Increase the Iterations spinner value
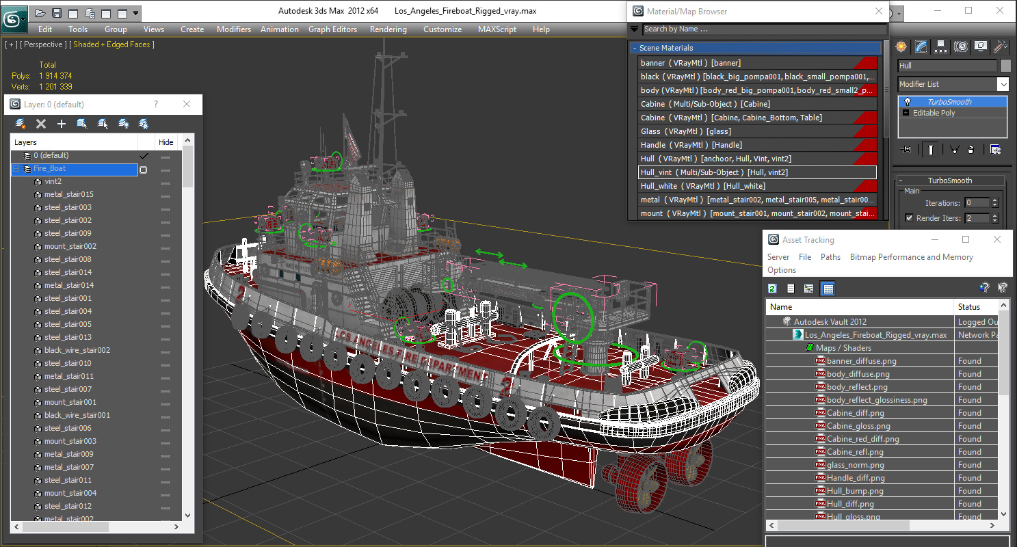1017x547 pixels. [x=995, y=200]
